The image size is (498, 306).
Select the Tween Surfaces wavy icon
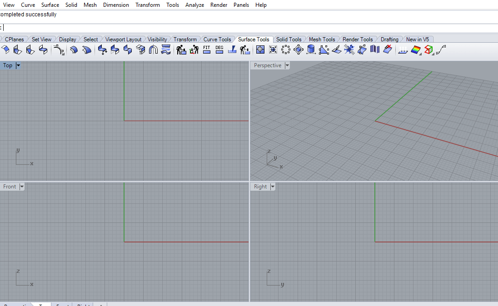click(166, 49)
